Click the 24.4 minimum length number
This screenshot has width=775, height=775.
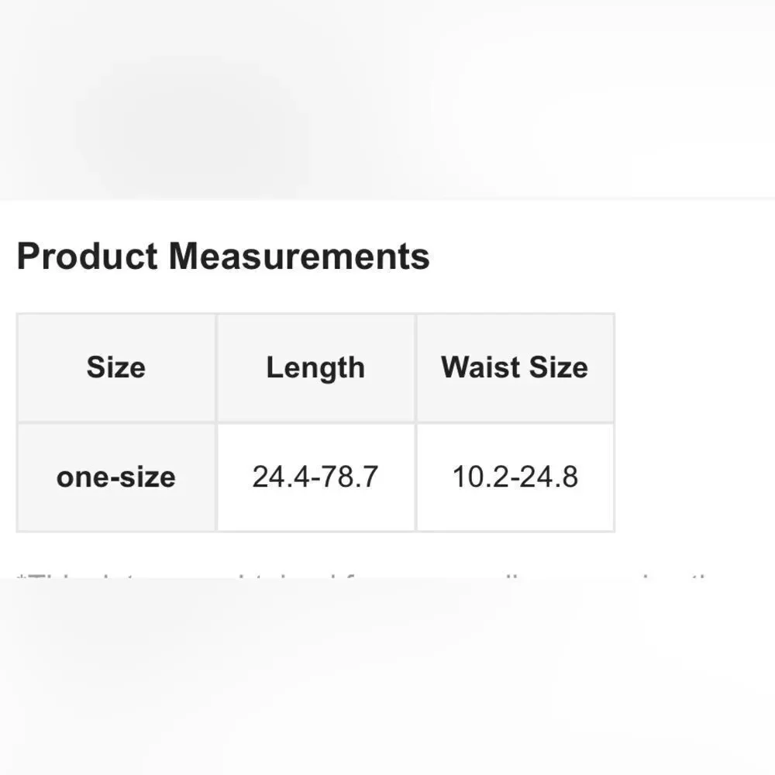(x=278, y=477)
